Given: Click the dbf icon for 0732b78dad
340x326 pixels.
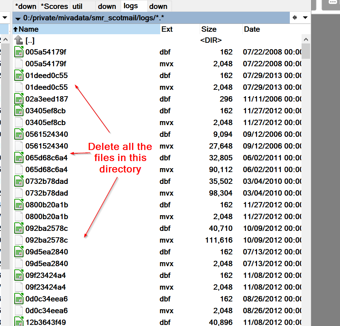Looking at the screenshot, I should coord(19,181).
